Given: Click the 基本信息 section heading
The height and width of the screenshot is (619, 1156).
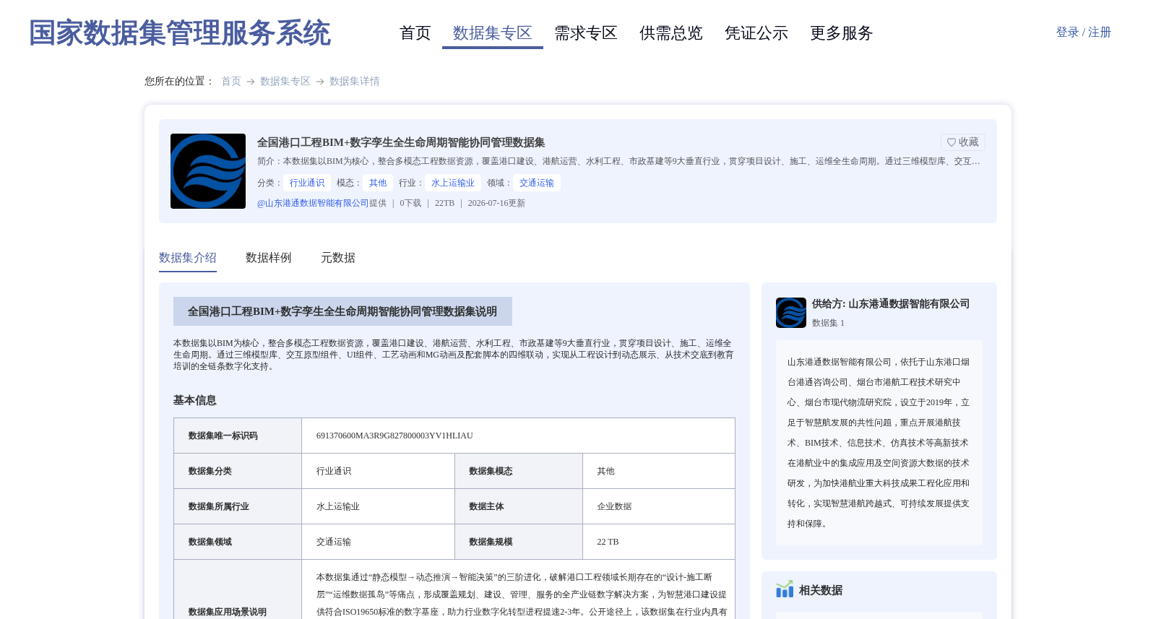Looking at the screenshot, I should coord(195,400).
